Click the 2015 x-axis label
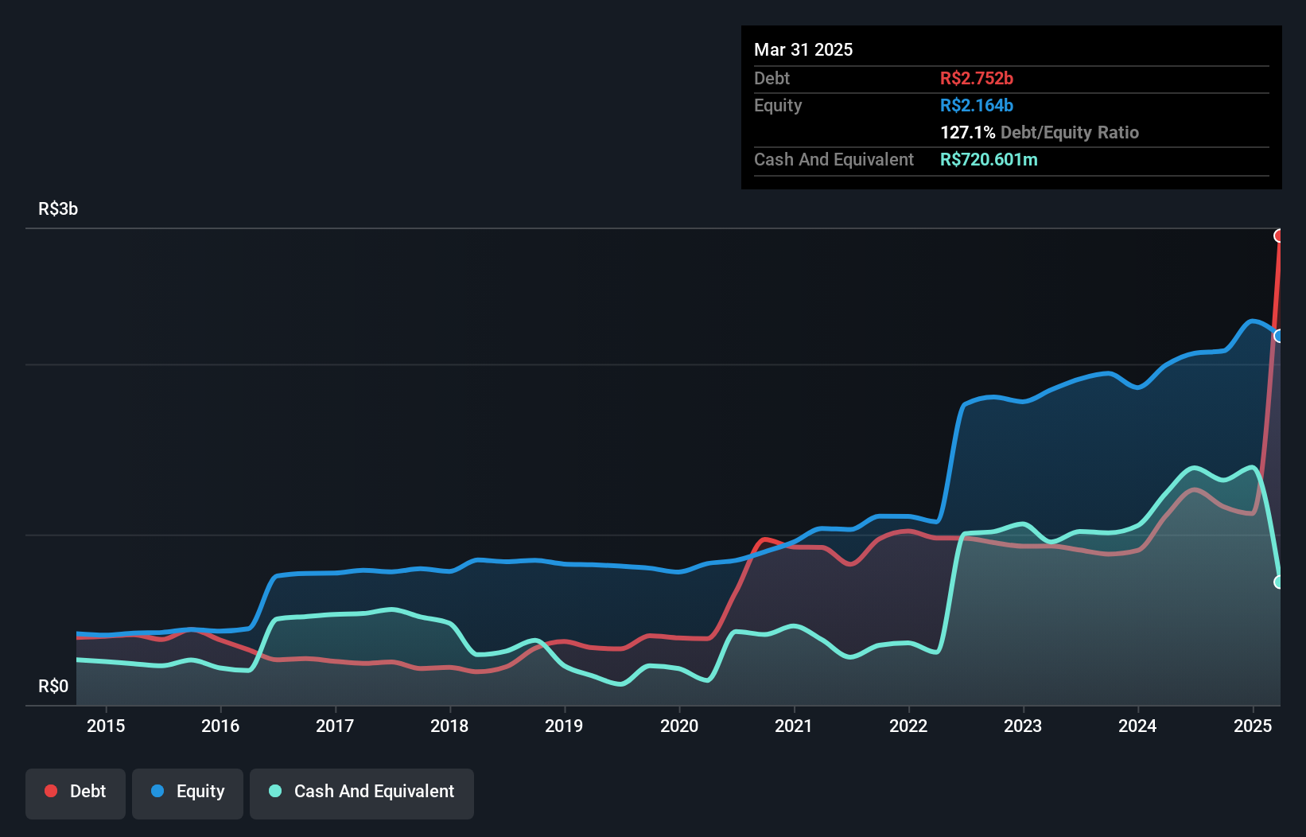The height and width of the screenshot is (837, 1306). (106, 726)
